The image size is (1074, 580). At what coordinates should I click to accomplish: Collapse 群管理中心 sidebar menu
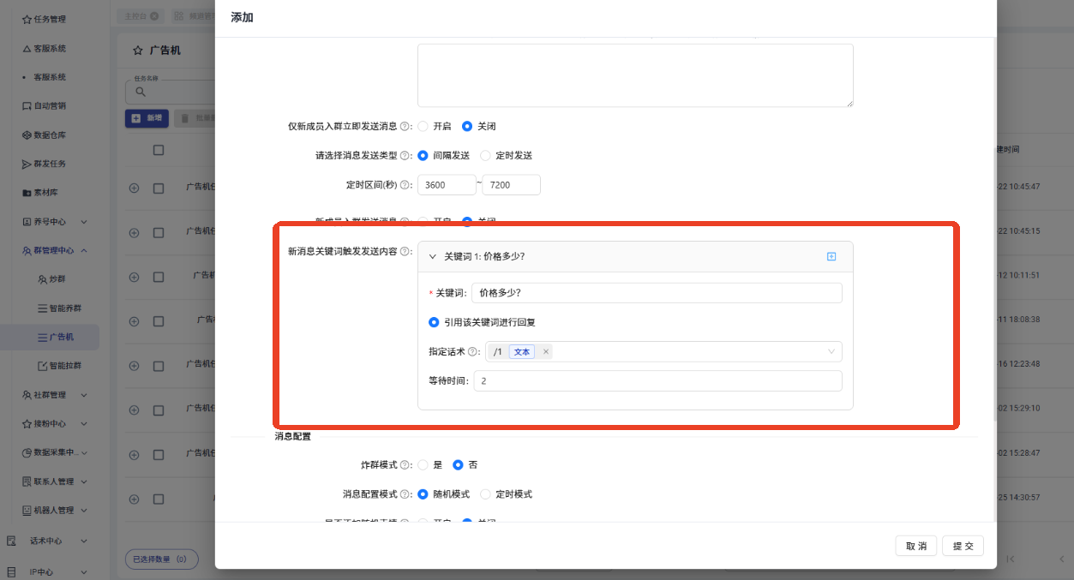(x=84, y=250)
